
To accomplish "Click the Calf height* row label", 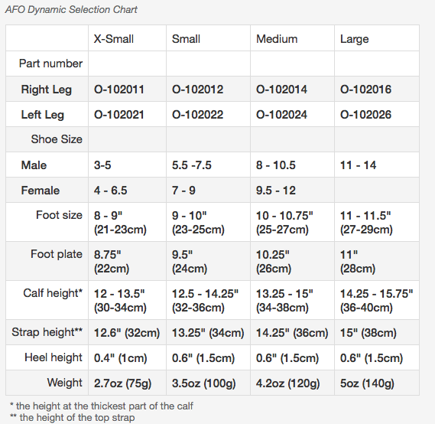I will [53, 293].
